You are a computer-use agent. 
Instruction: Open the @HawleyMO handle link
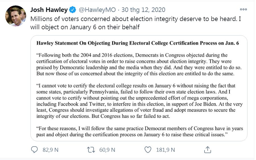(x=97, y=10)
